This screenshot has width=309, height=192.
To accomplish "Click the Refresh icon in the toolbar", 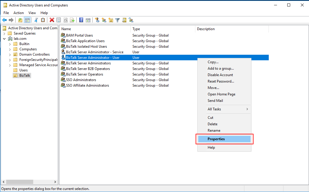I will click(66, 20).
